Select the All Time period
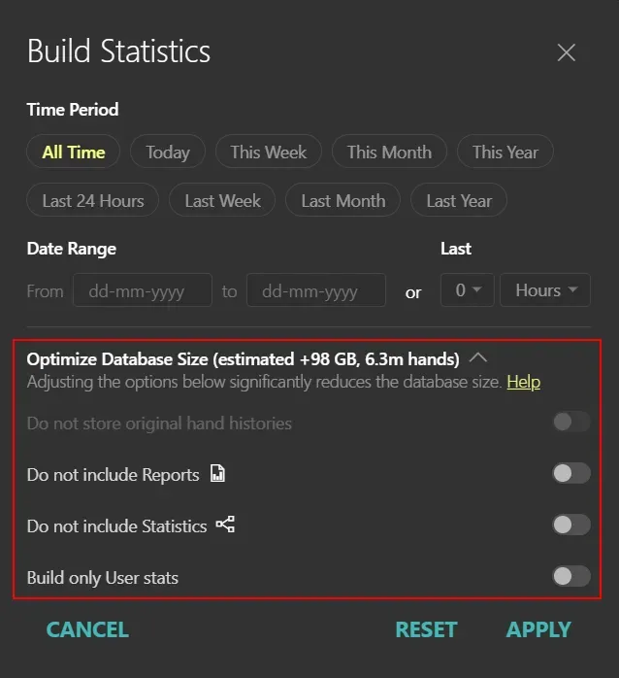Viewport: 619px width, 678px height. 74,153
